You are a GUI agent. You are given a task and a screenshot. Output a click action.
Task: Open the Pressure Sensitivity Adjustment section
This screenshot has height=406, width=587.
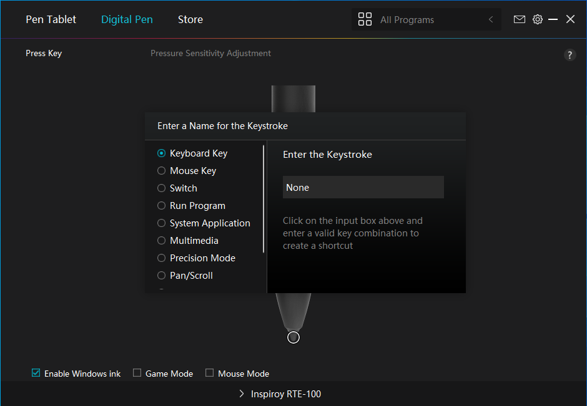coord(210,54)
